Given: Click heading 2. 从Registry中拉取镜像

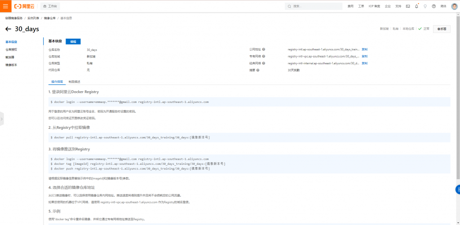Looking at the screenshot, I should pyautogui.click(x=69, y=127).
